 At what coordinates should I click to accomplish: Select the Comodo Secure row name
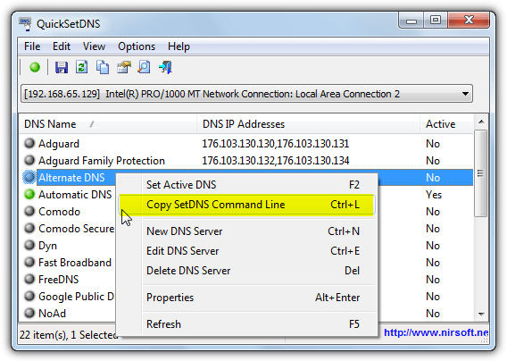(76, 228)
